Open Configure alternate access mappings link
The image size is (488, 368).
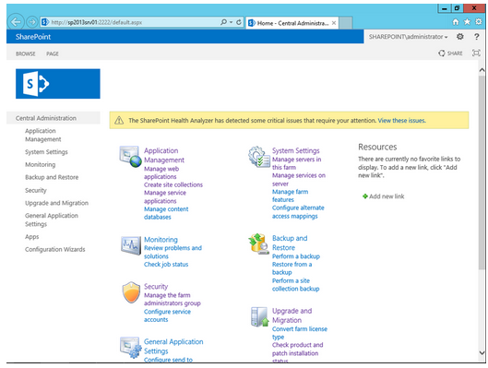[x=298, y=212]
